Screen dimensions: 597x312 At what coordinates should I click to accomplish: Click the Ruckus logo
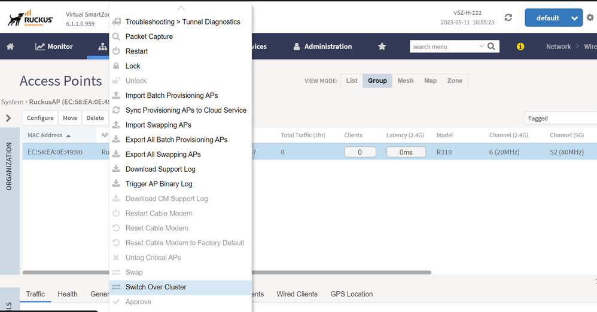[30, 18]
